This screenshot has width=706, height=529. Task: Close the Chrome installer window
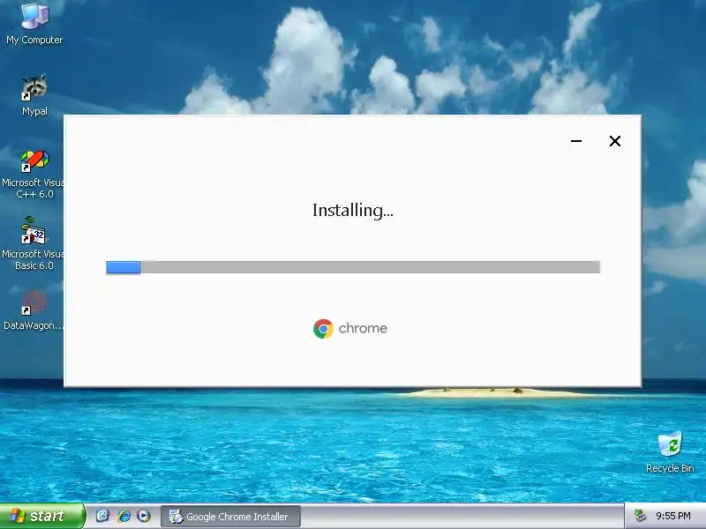pyautogui.click(x=614, y=141)
